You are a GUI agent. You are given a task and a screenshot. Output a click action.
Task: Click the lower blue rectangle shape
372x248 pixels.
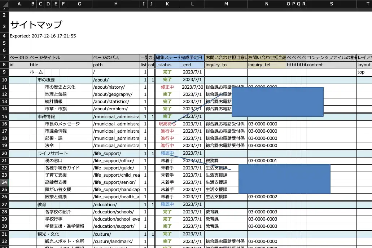pos(284,178)
